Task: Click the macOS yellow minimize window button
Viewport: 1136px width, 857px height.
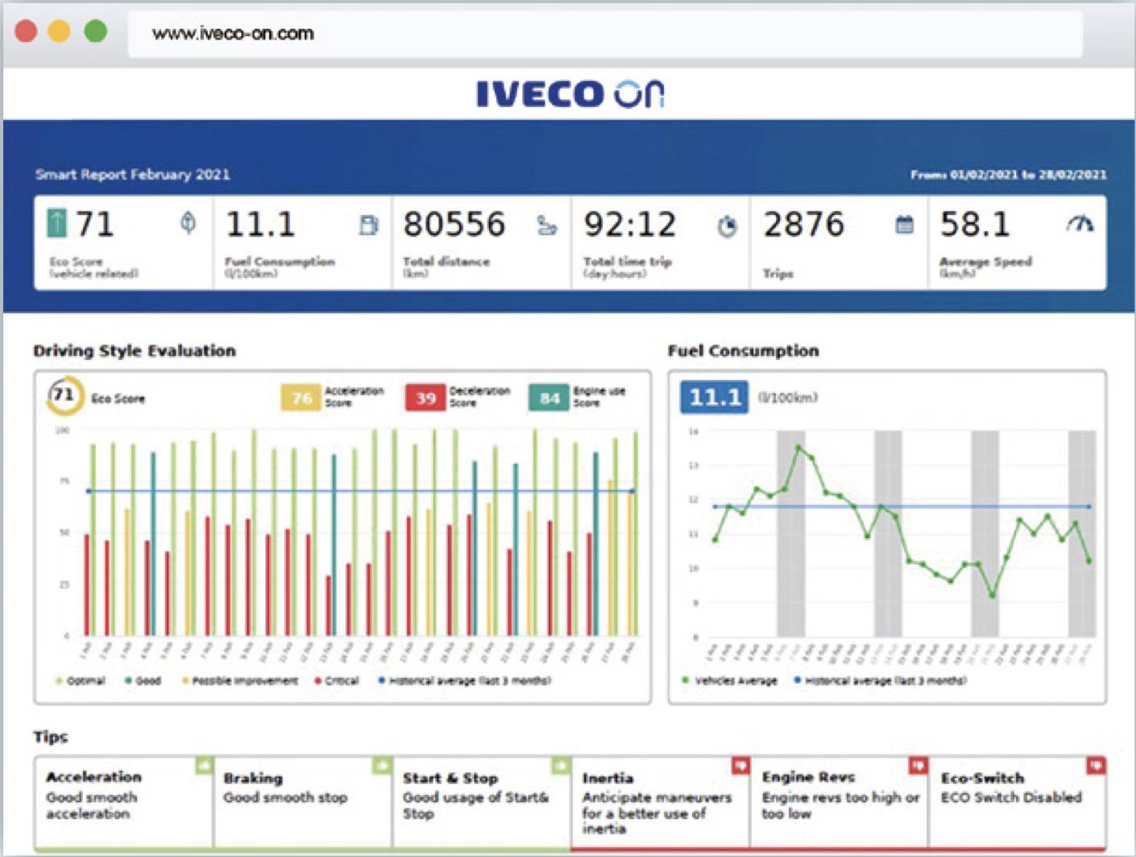Action: click(60, 31)
